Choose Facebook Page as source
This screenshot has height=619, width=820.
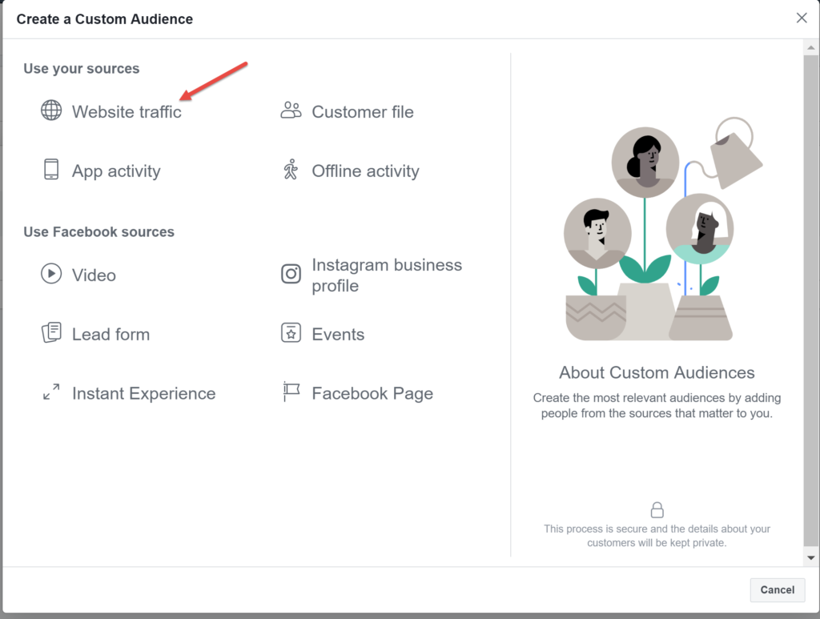tap(372, 393)
